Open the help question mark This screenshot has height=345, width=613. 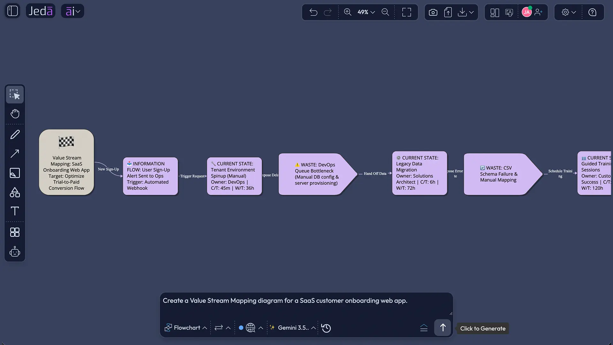pos(593,12)
